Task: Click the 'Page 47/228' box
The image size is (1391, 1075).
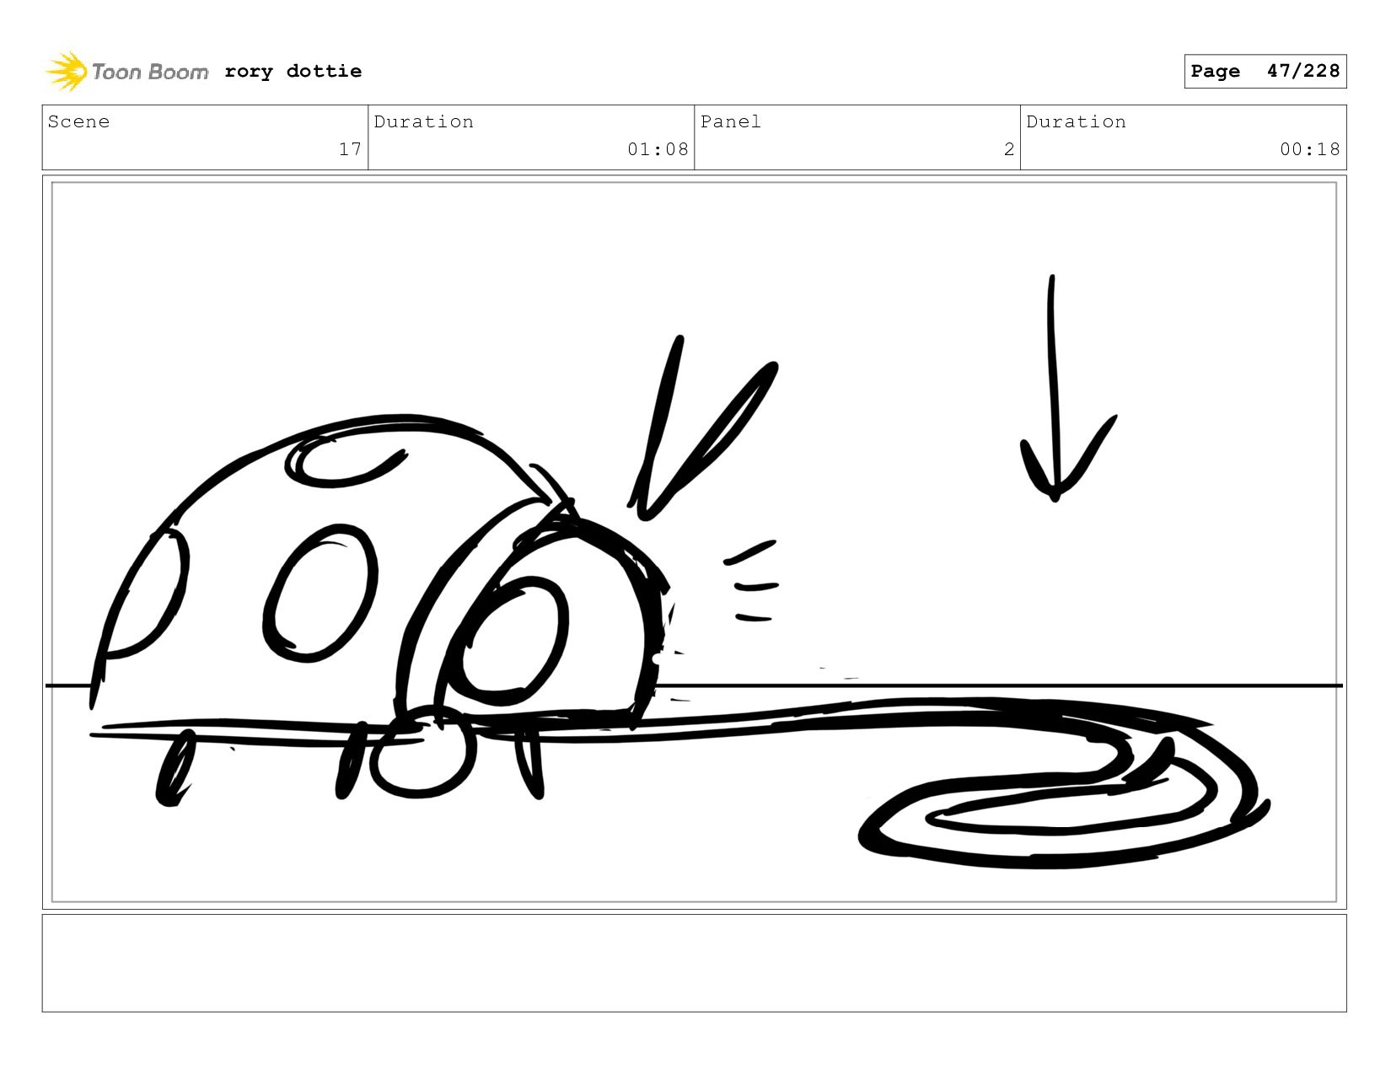Action: [1265, 72]
